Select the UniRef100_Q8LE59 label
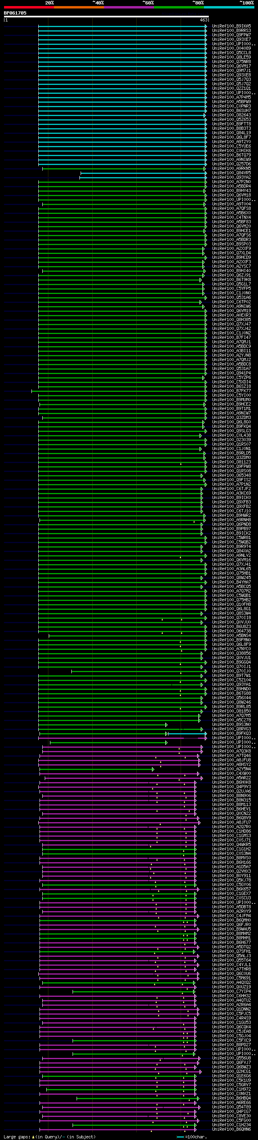The image size is (258, 1140). [231, 57]
